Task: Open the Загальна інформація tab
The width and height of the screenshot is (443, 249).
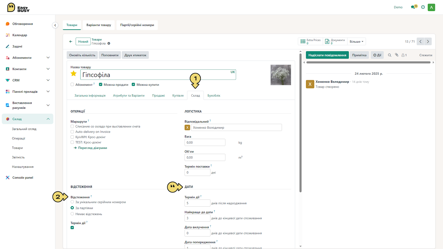Action: [x=90, y=95]
